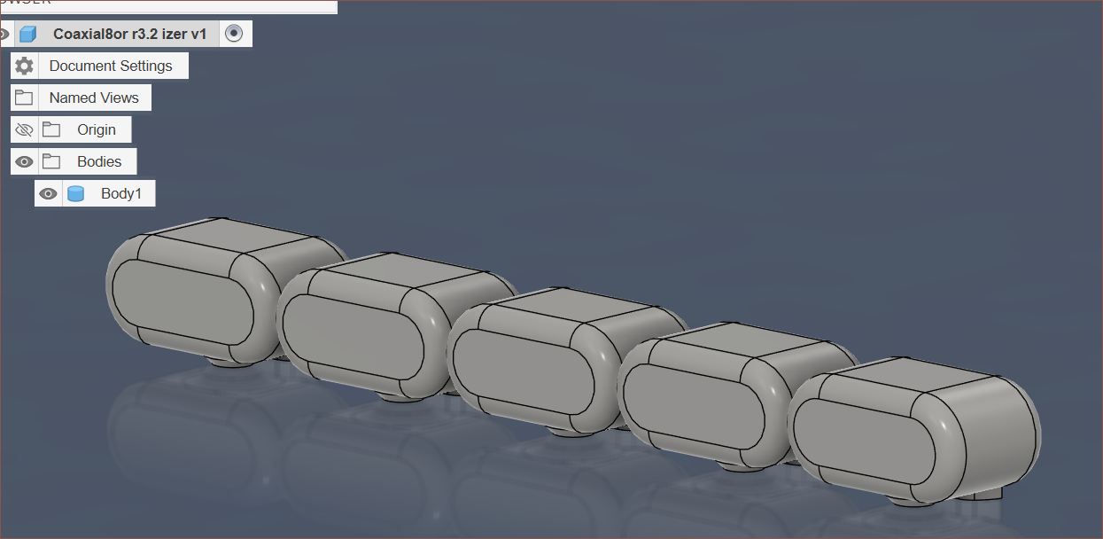This screenshot has width=1103, height=539.
Task: Click the blue cylinder icon of Body1
Action: coord(76,193)
